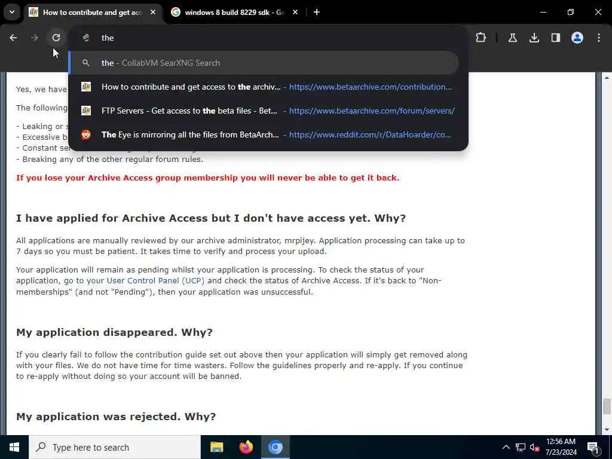
Task: Click the scrollbar down arrow
Action: [x=607, y=430]
